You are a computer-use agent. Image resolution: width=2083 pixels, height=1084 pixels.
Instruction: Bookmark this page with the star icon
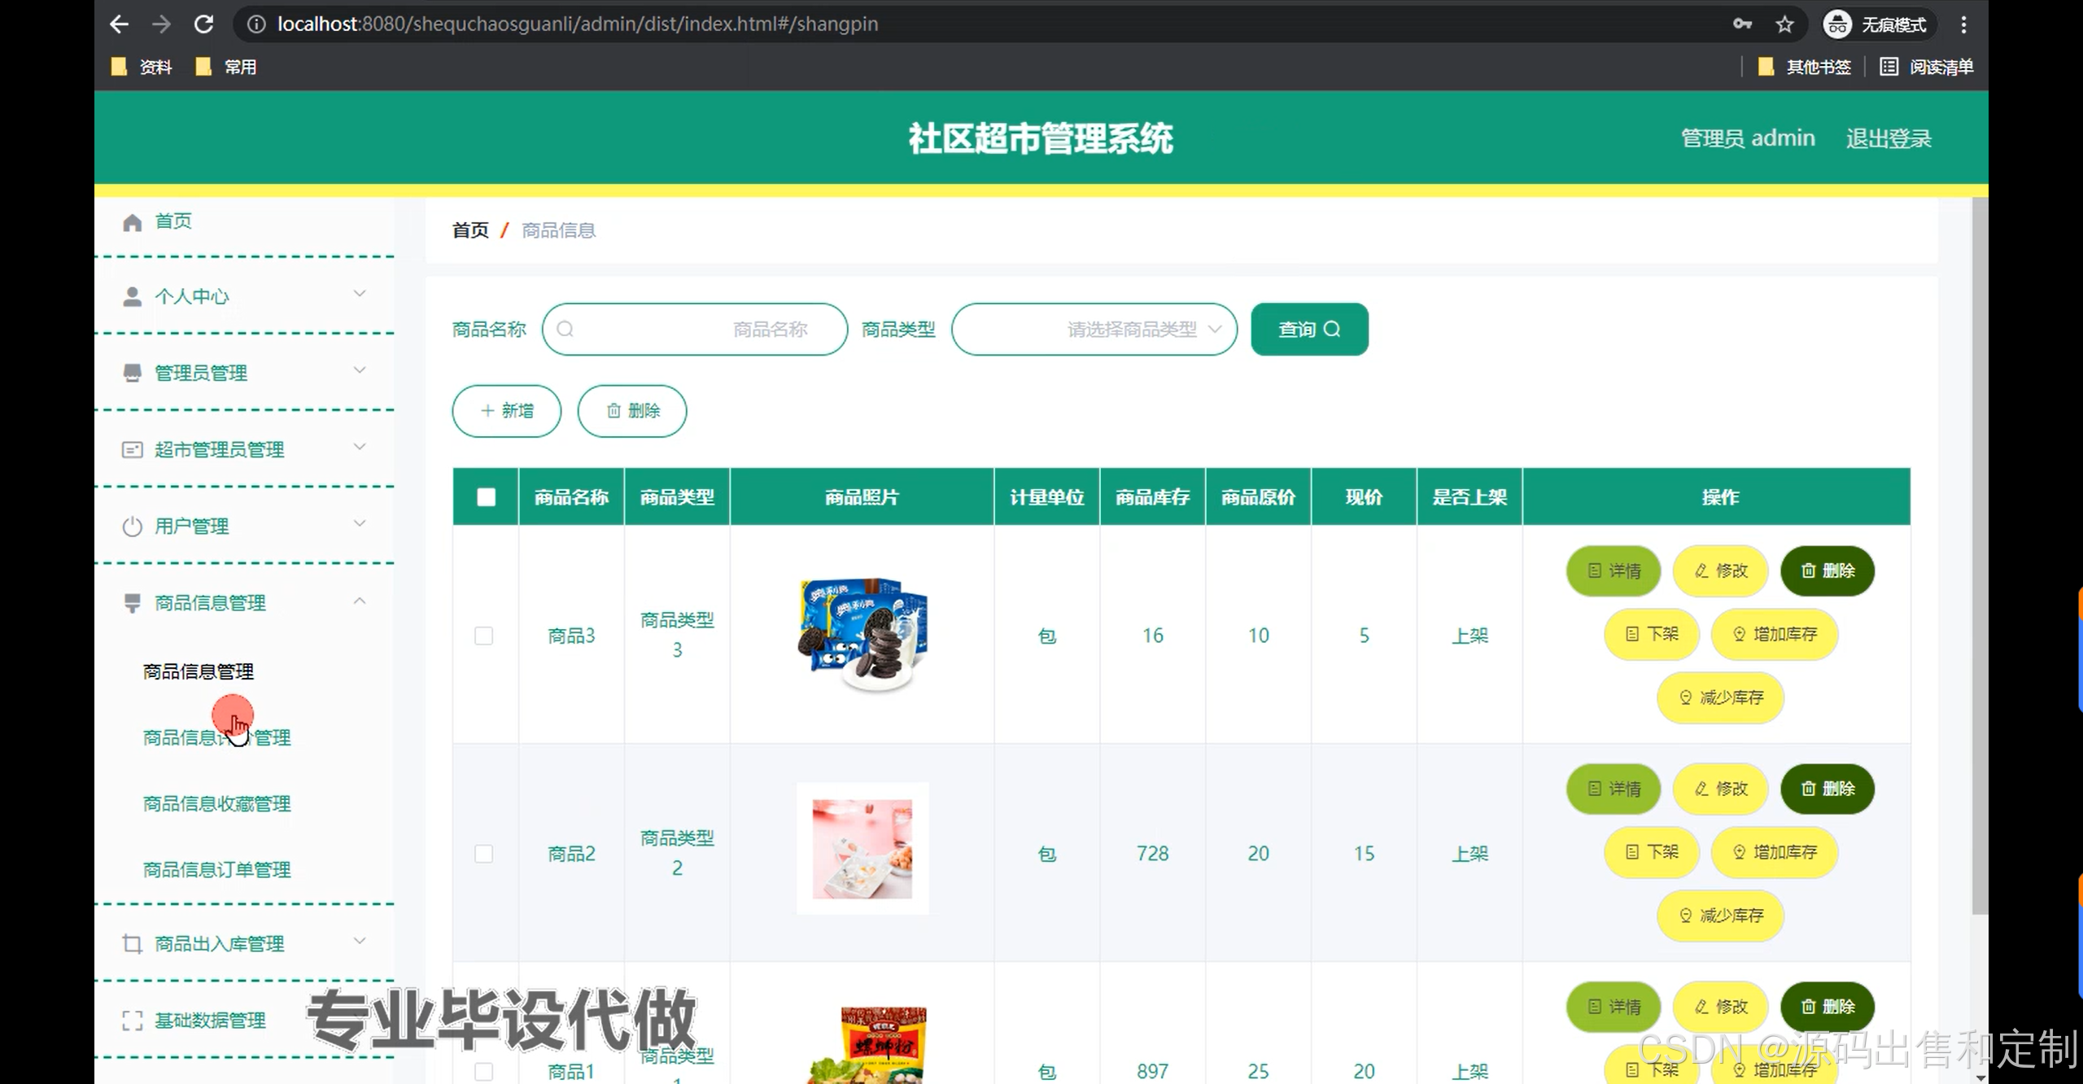pyautogui.click(x=1784, y=24)
